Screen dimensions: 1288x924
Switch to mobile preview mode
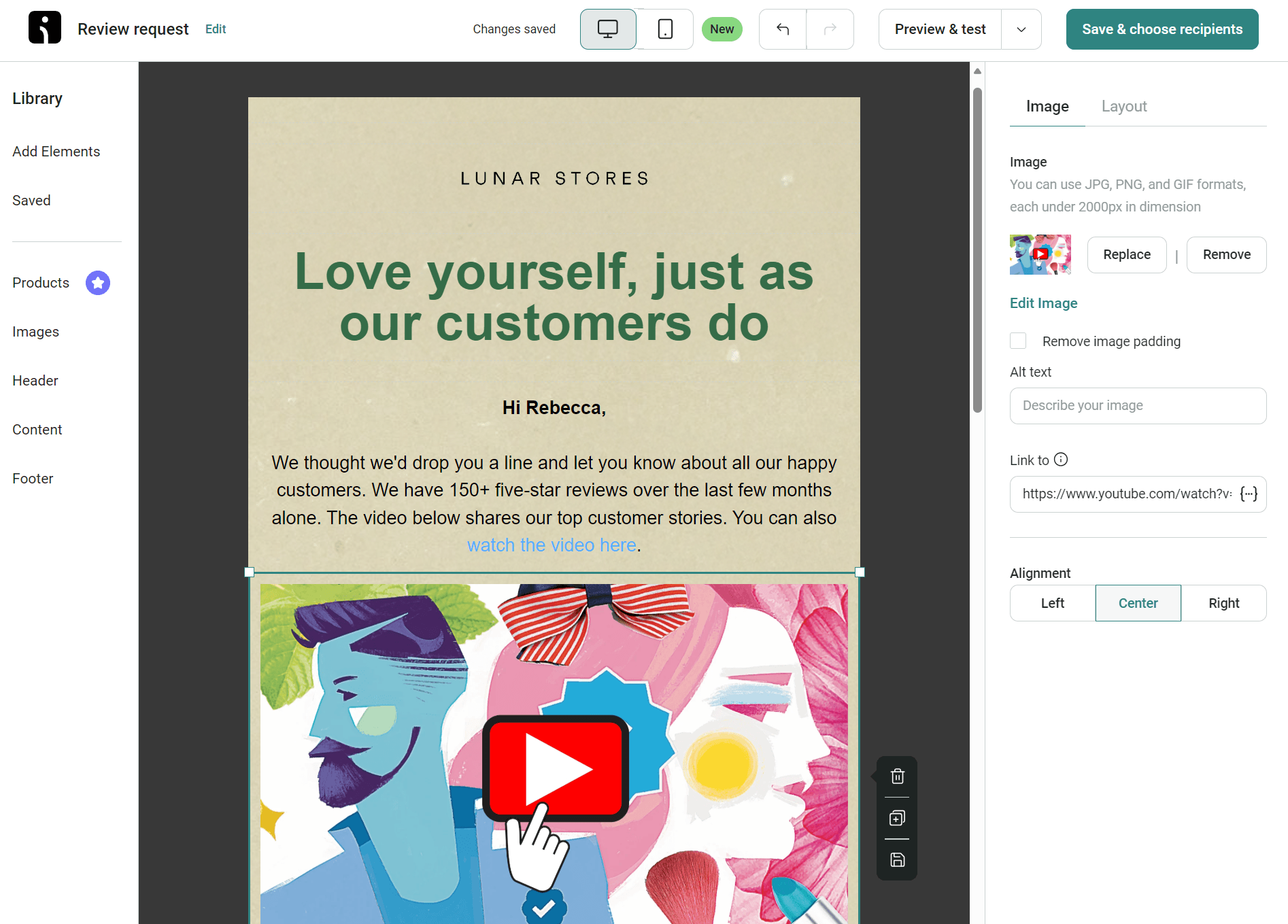[665, 29]
